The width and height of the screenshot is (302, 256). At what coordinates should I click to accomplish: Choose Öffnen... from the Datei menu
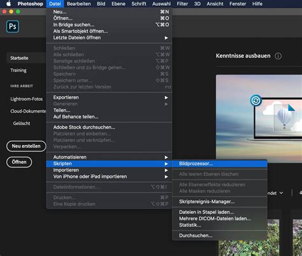coord(109,18)
